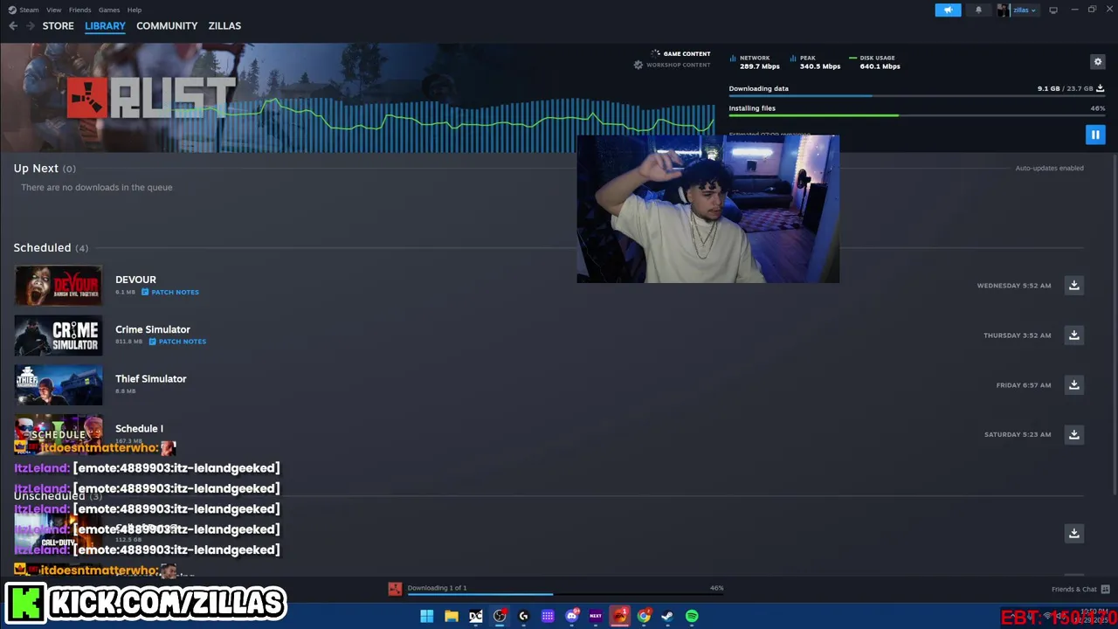Screen dimensions: 1118x629
Task: Open Windows Start menu
Action: click(426, 616)
